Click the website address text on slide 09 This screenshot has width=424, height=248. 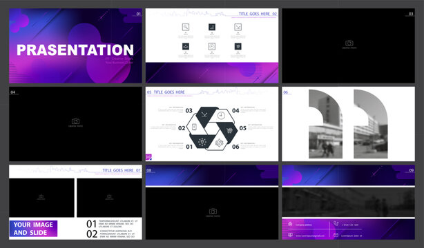pos(310,236)
